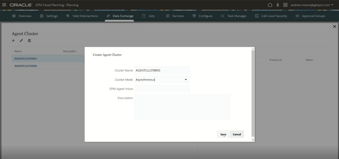Screen dimensions: 339x159
Task: Select the Jobs tab
Action: tap(148, 16)
